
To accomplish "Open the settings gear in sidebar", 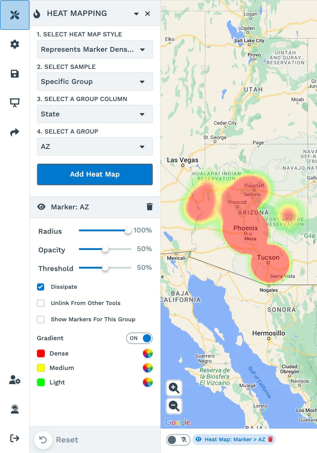I will pyautogui.click(x=15, y=44).
